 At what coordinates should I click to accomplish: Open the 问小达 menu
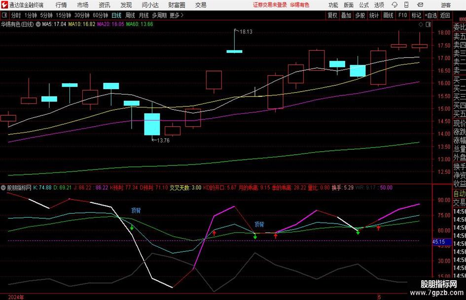point(150,5)
